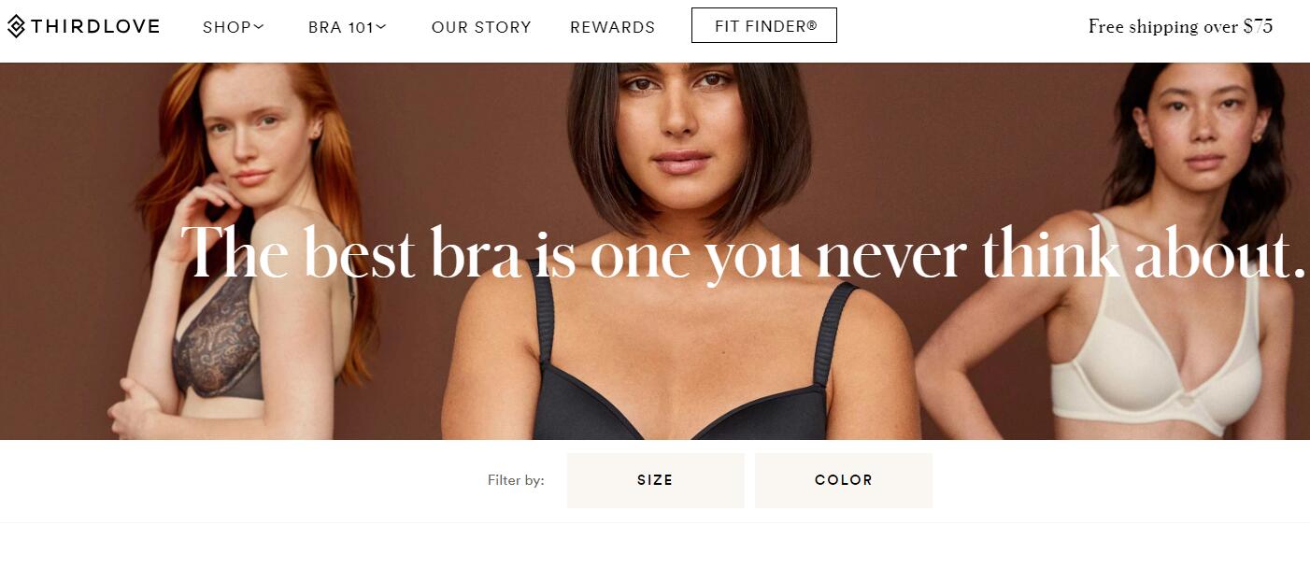Go home via the THIRDLOVE wordmark
Image resolution: width=1310 pixels, height=568 pixels.
tap(95, 26)
